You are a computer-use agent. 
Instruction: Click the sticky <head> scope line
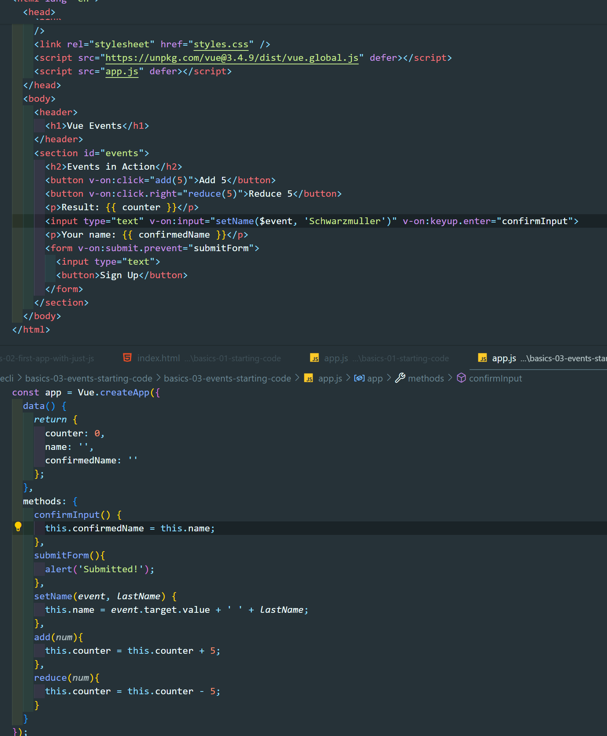coord(39,12)
